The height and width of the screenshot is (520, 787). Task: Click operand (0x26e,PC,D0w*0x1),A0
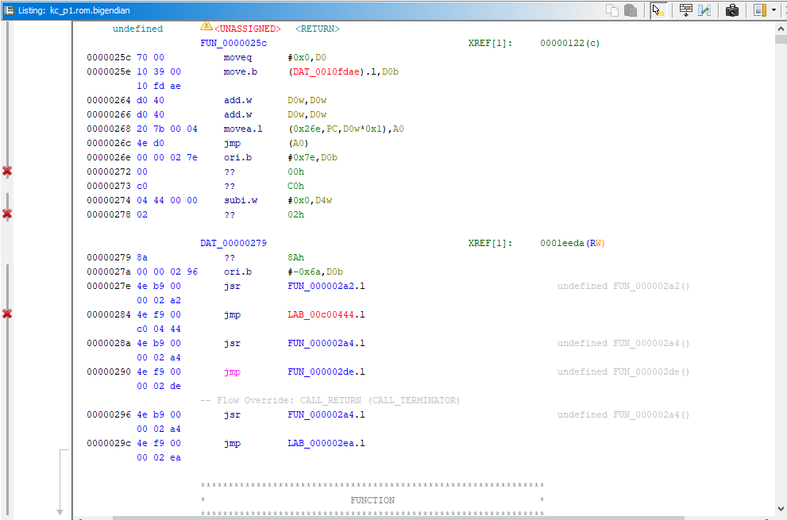(345, 129)
